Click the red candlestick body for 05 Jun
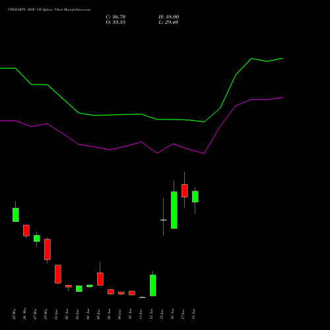Viewport: 330px width, 330px height. point(100,279)
